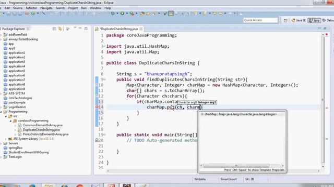Open the Run configurations dropdown arrow

tap(127, 14)
